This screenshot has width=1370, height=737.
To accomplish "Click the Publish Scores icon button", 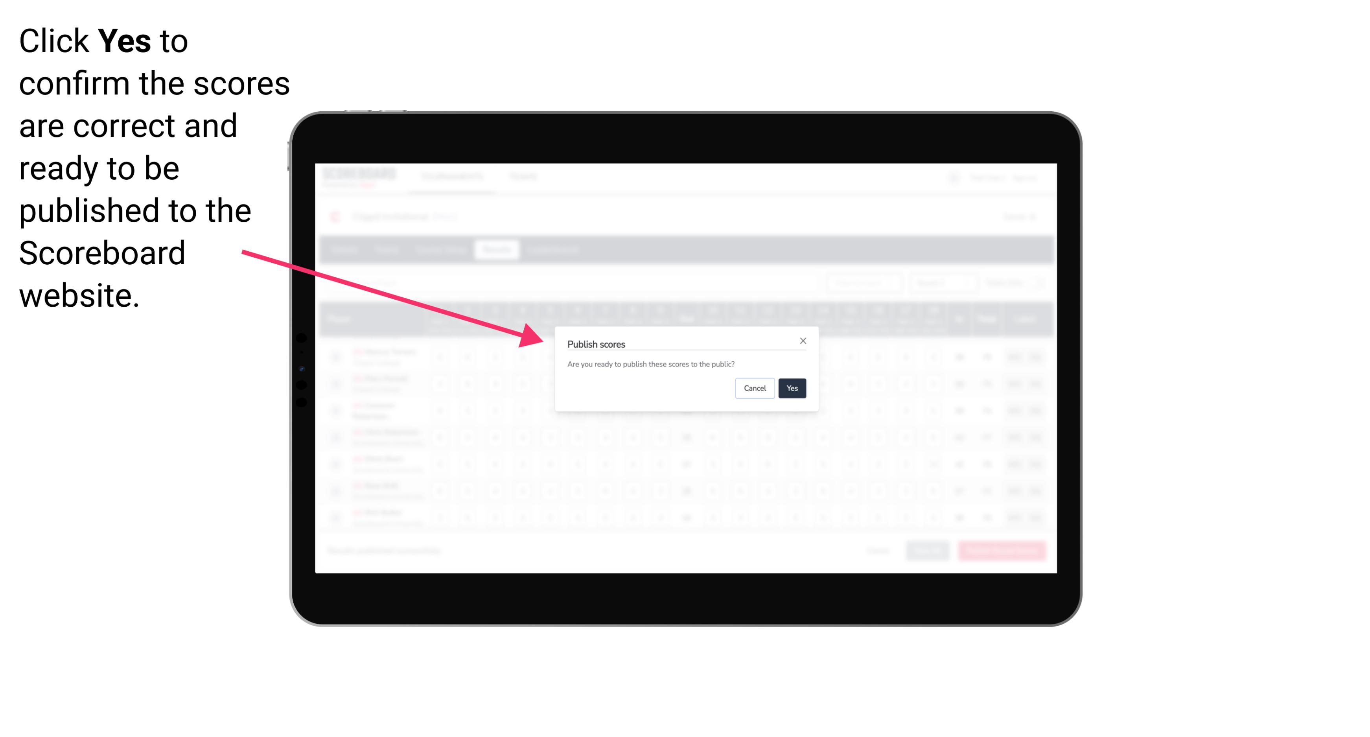I will [791, 387].
